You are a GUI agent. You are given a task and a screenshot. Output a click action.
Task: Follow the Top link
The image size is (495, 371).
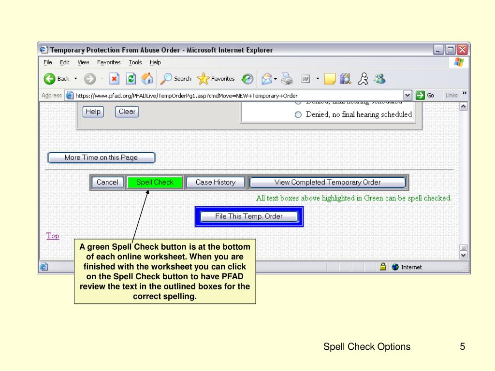click(x=53, y=236)
